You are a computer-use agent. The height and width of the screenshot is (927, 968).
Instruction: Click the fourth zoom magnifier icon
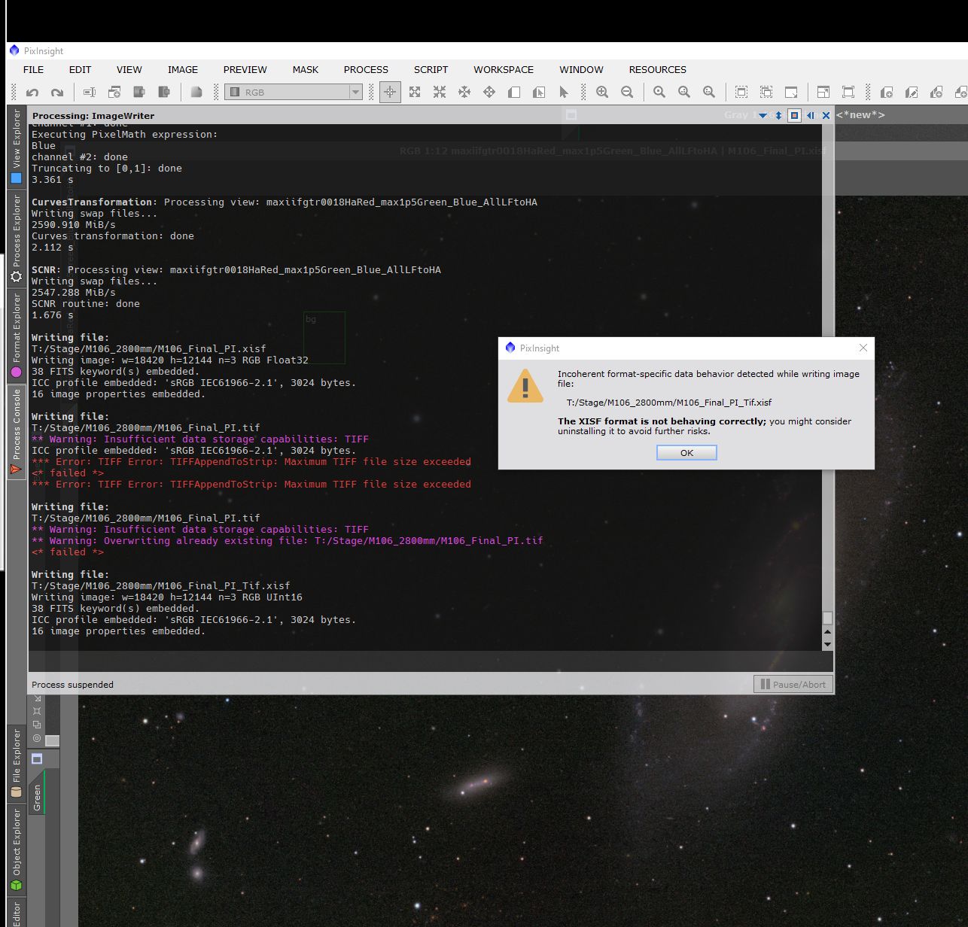coord(709,92)
